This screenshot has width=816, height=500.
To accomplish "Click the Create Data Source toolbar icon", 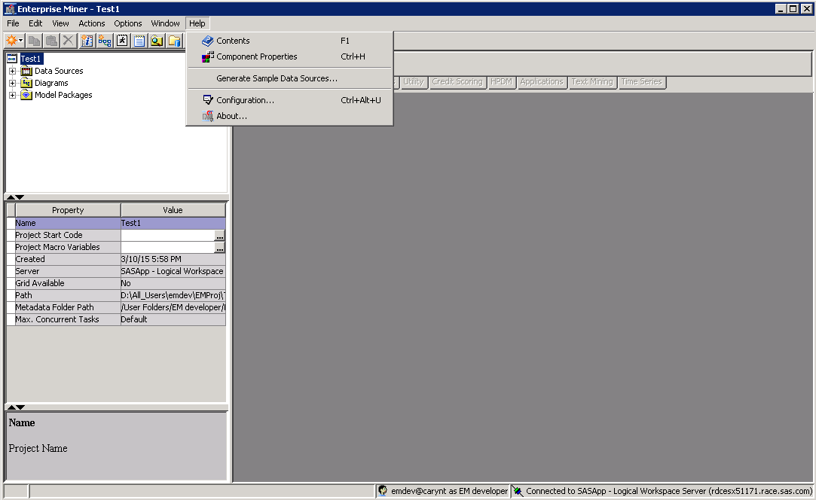I will (x=87, y=41).
